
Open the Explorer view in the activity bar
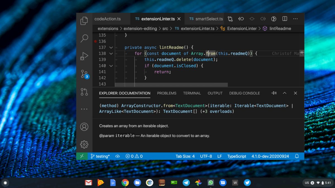pos(84,21)
